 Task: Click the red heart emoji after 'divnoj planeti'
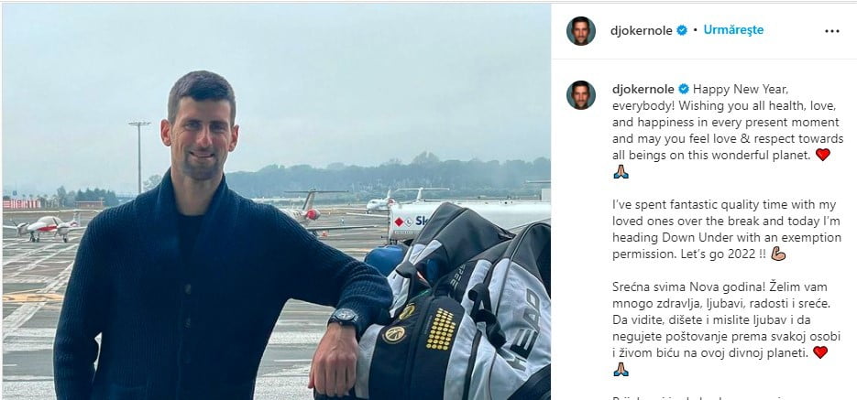[820, 352]
